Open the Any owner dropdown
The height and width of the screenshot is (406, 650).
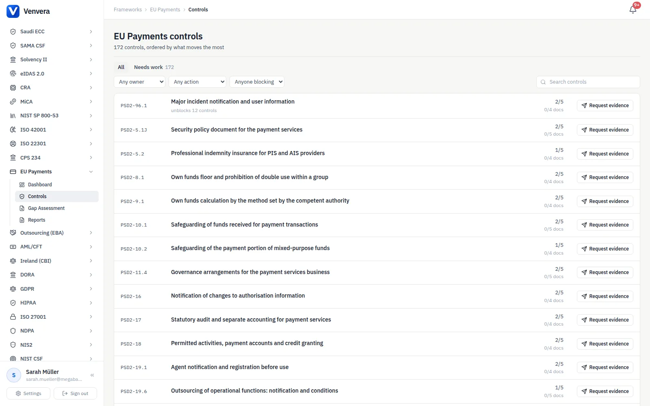pos(139,82)
